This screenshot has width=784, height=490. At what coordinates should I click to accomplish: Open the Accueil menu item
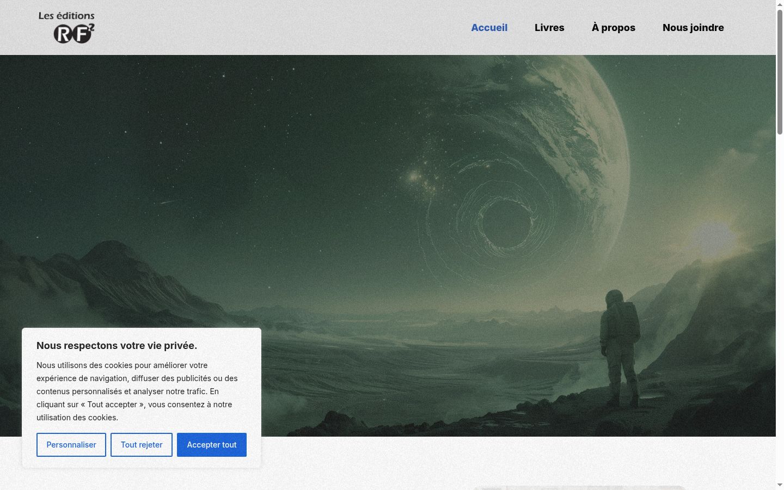point(489,28)
